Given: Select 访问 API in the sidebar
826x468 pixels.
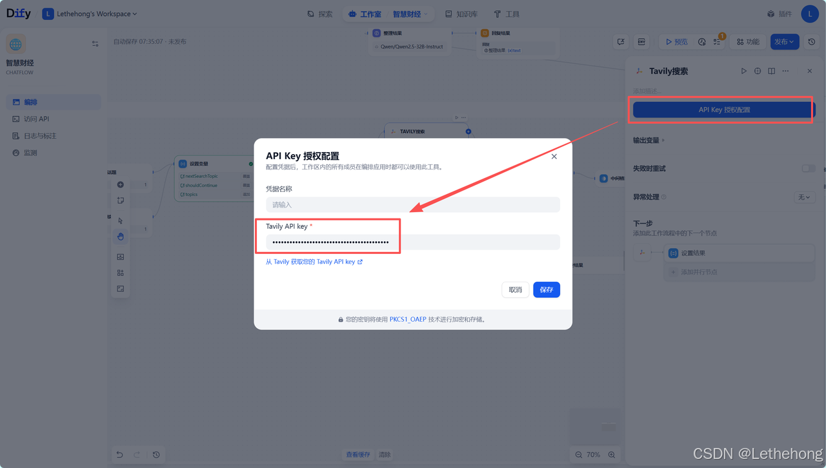Looking at the screenshot, I should (54, 119).
